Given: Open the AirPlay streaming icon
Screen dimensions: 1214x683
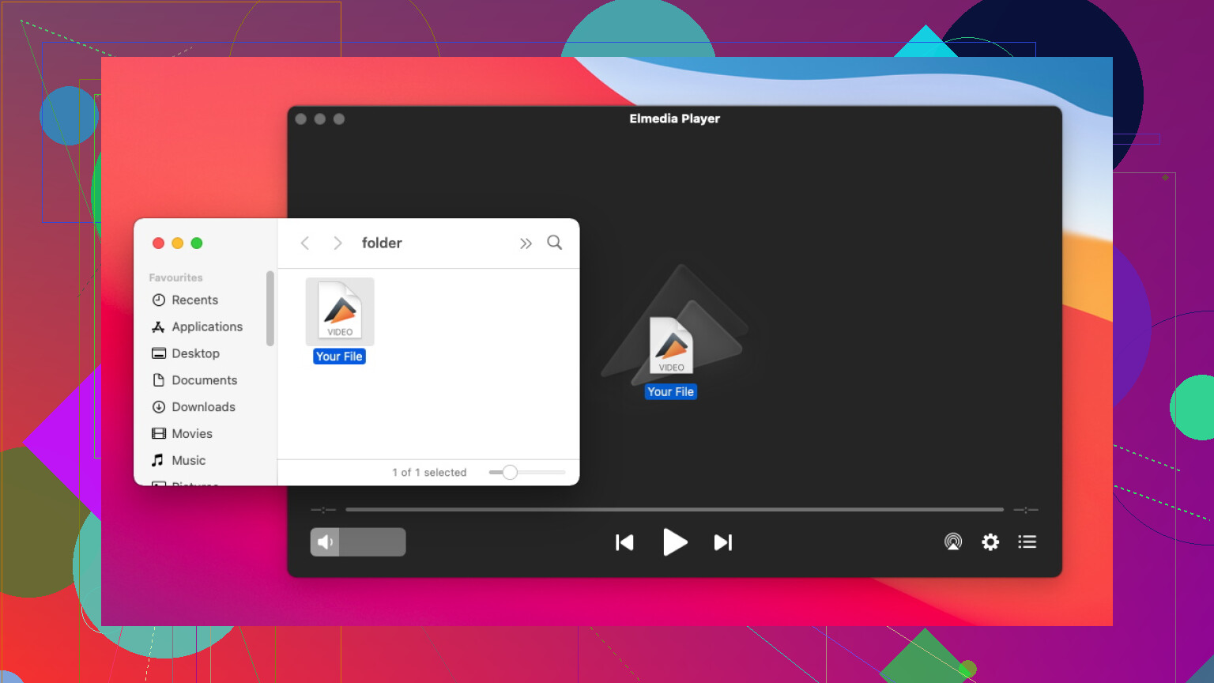Looking at the screenshot, I should 953,541.
